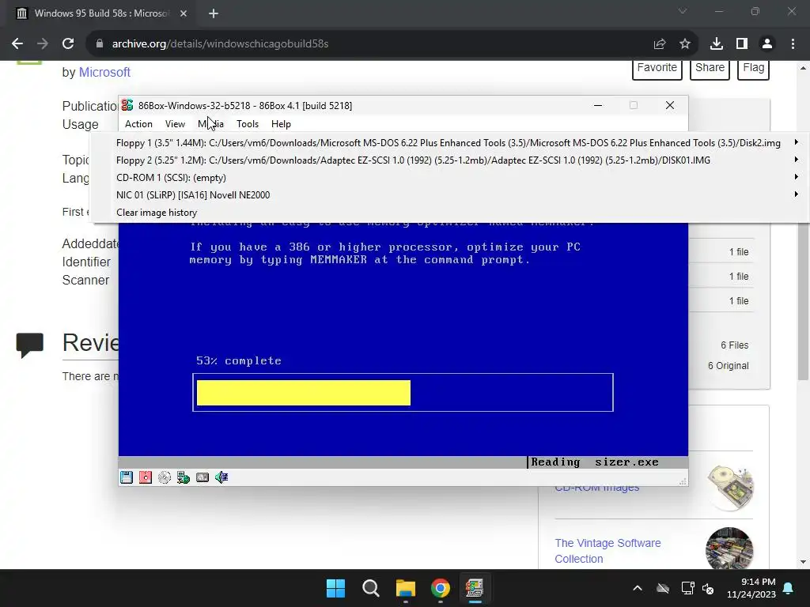Click the keyboard capture icon in 86Box status bar
Viewport: 810px width, 607px height.
click(202, 477)
